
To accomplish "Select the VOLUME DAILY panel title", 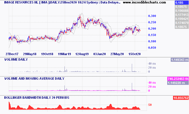I will 16,59.
